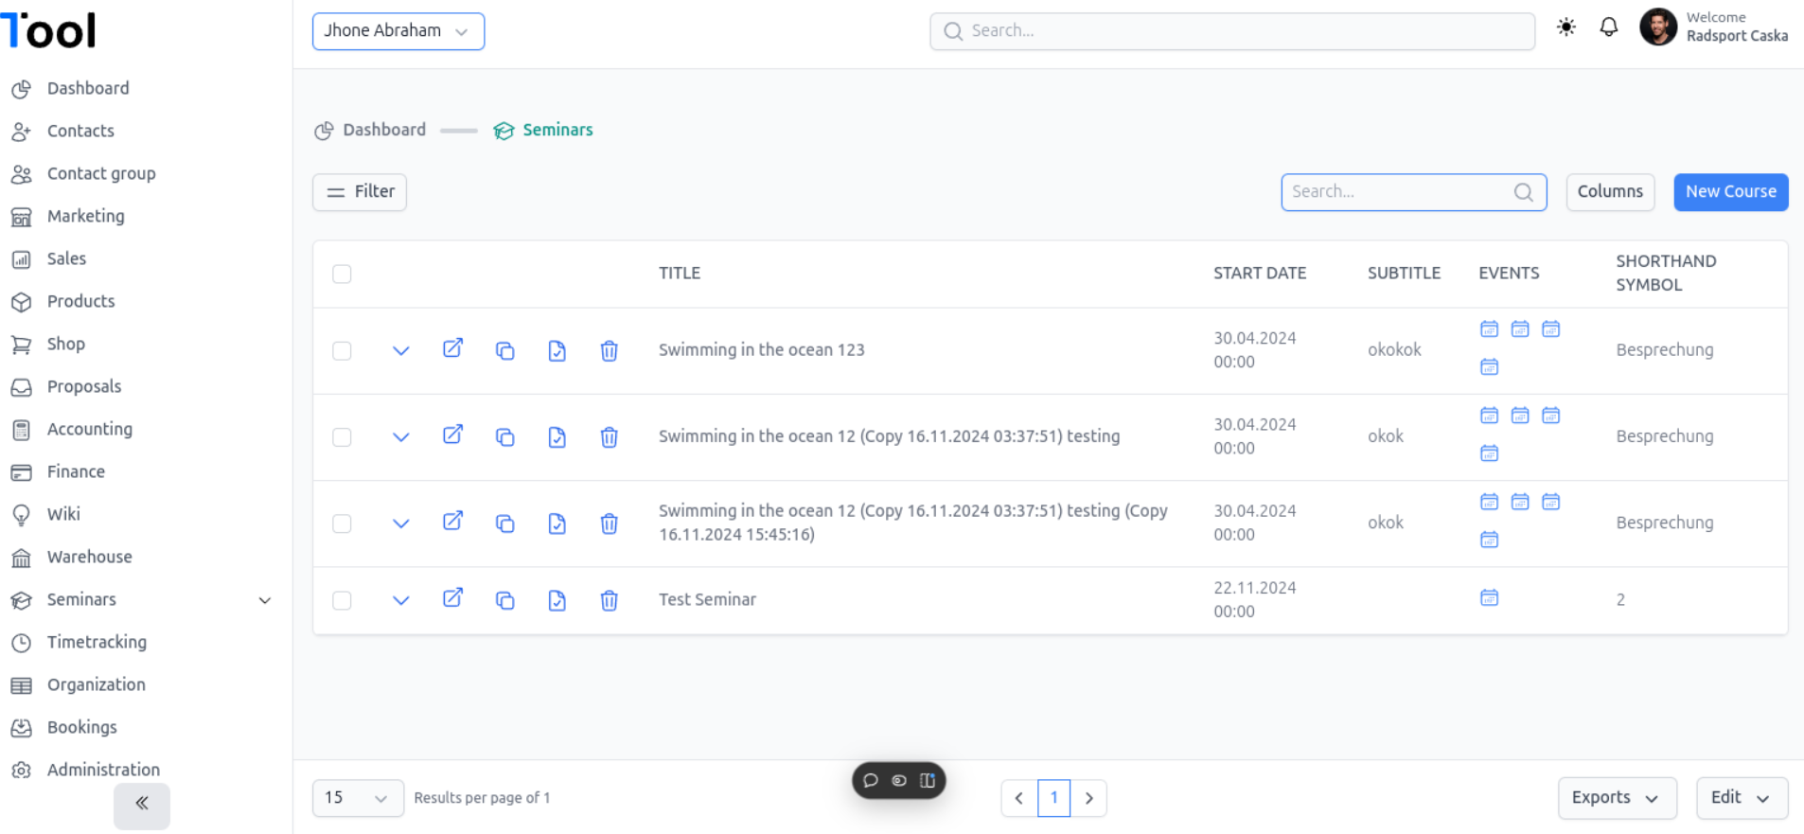Expand the Swimming in the ocean 123 row
The width and height of the screenshot is (1804, 834).
(x=400, y=350)
